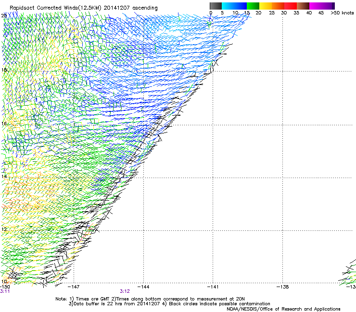Click the green 15-20 knots legend segment
The height and width of the screenshot is (312, 356).
click(x=253, y=6)
